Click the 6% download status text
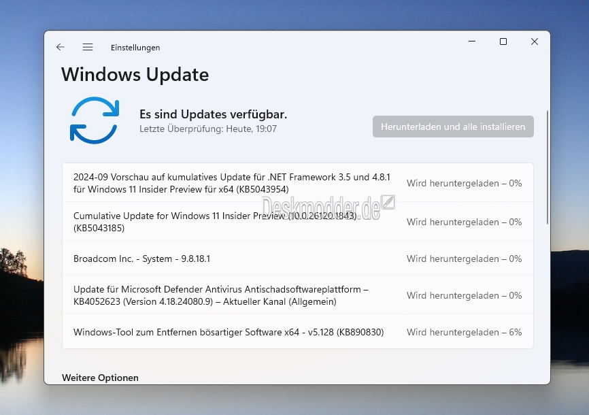 coord(465,332)
